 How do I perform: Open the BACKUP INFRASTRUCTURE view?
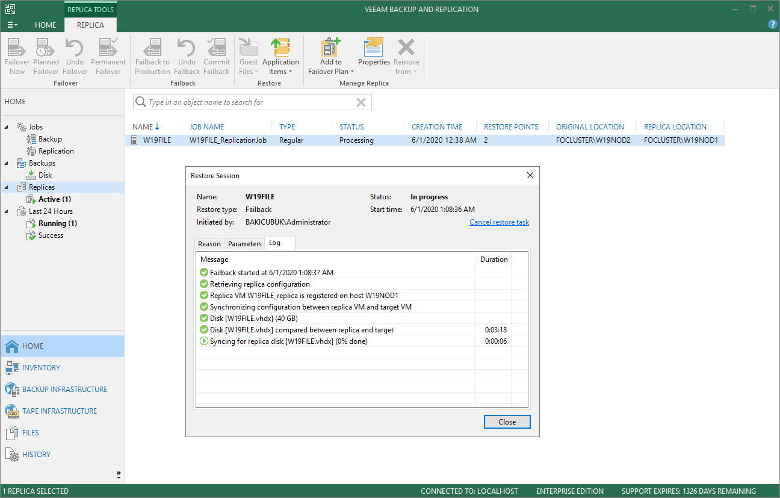point(62,390)
